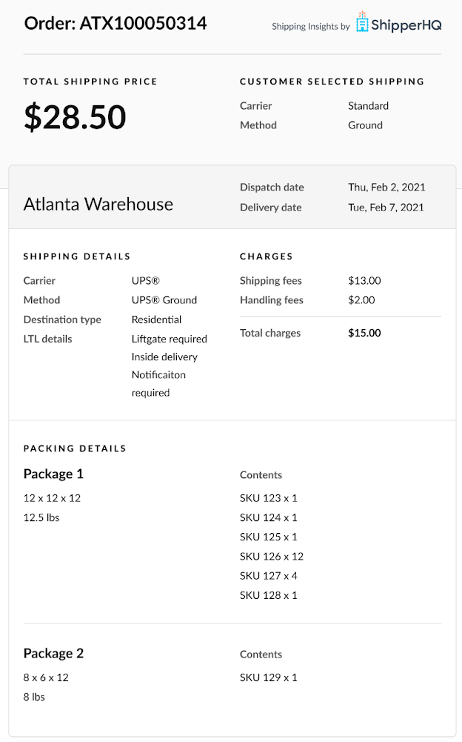Image resolution: width=462 pixels, height=742 pixels.
Task: Click the Liftgate required LTL detail
Action: click(x=170, y=339)
